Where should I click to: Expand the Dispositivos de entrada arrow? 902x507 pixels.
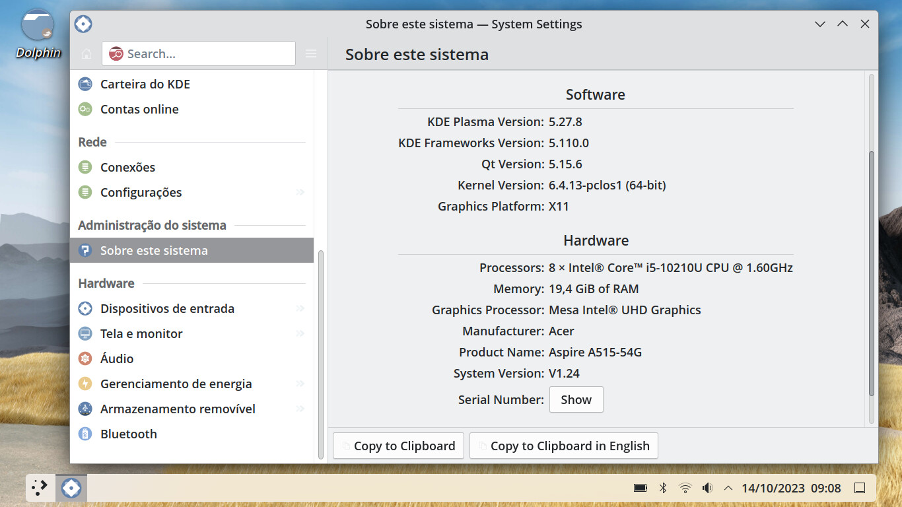point(300,309)
